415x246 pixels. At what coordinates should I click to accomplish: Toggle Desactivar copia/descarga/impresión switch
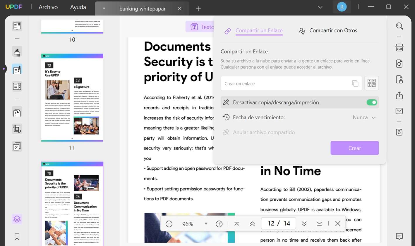coord(372,102)
